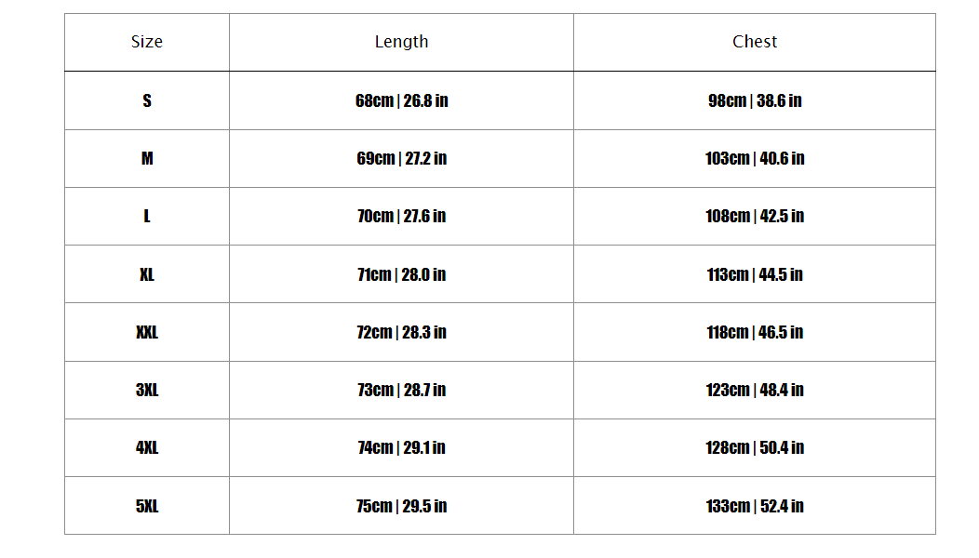The width and height of the screenshot is (979, 558).
Task: Click the 103cm | 40.6 in chest cell
Action: coord(755,158)
